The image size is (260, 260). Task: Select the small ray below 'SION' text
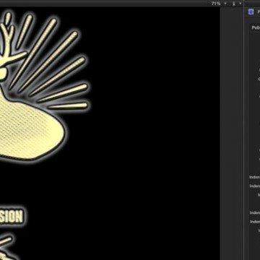tap(5, 240)
